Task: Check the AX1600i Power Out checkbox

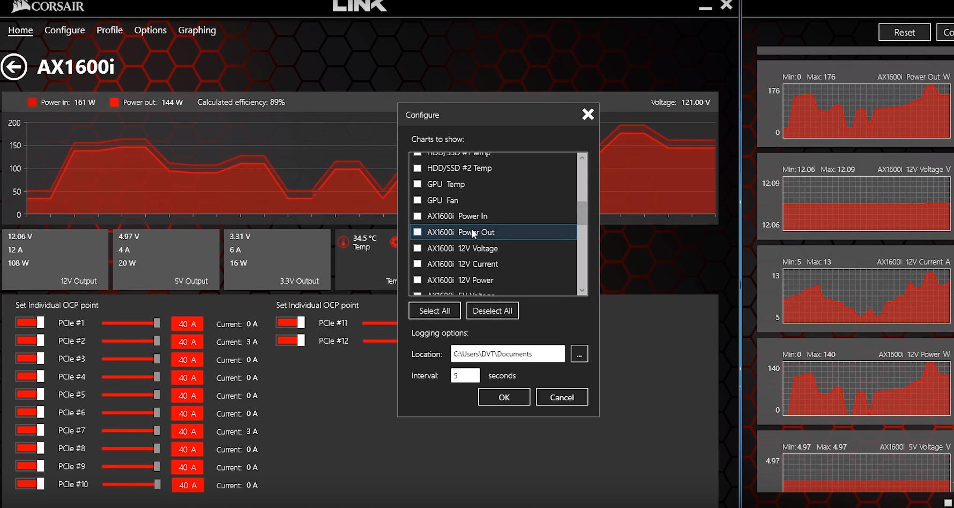Action: 418,232
